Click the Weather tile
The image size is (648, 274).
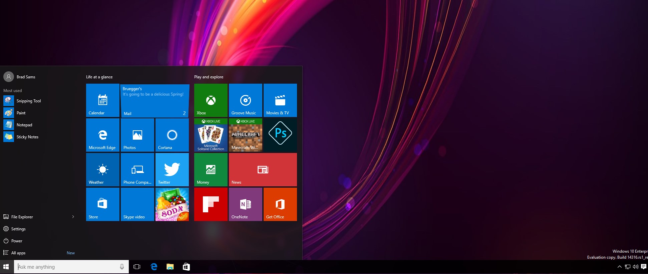pyautogui.click(x=102, y=170)
